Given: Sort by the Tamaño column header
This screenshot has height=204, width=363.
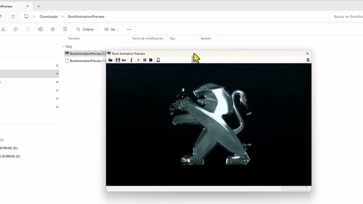Looking at the screenshot, I should click(x=206, y=38).
